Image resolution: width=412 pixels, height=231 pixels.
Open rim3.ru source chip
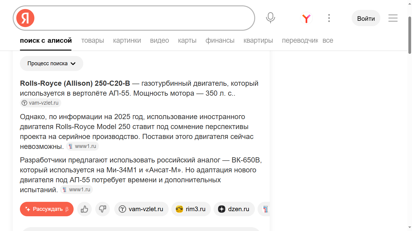[191, 209]
